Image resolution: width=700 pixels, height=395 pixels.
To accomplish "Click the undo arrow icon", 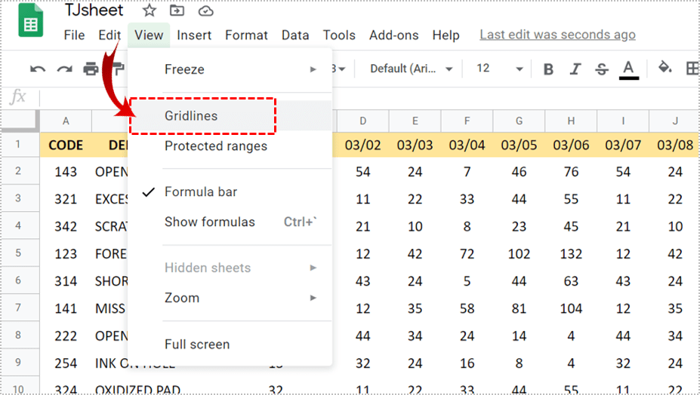I will coord(38,69).
